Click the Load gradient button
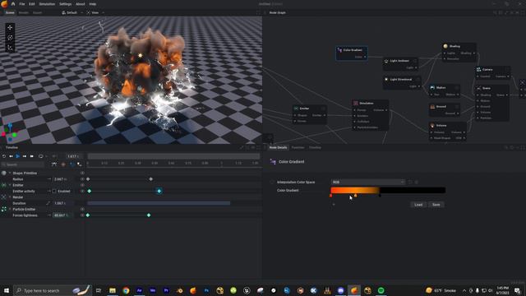The image size is (526, 296). click(418, 205)
